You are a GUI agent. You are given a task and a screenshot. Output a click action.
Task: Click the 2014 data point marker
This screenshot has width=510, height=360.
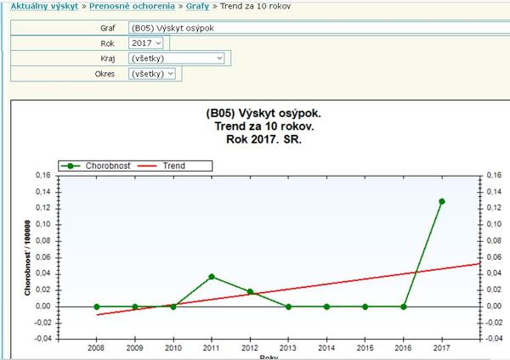click(x=326, y=307)
